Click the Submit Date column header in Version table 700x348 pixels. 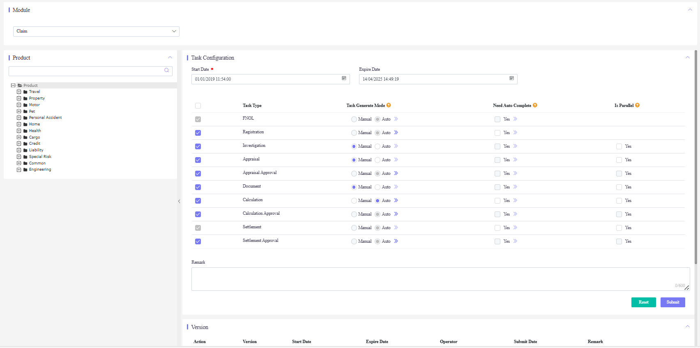pyautogui.click(x=525, y=342)
